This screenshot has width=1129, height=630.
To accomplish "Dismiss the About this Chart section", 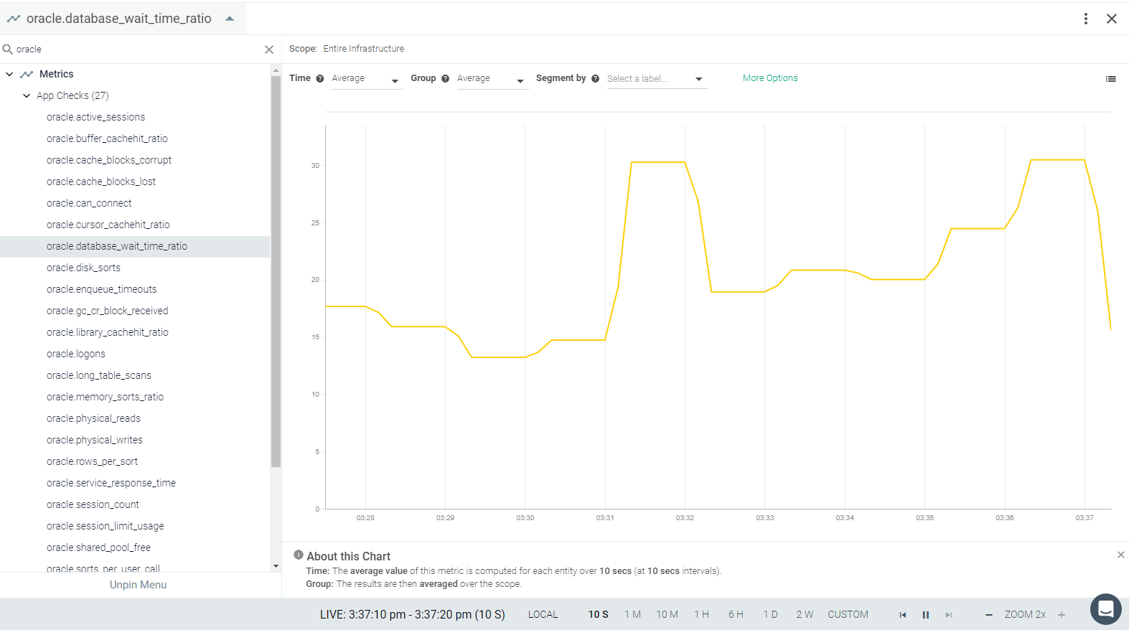I will 1121,555.
